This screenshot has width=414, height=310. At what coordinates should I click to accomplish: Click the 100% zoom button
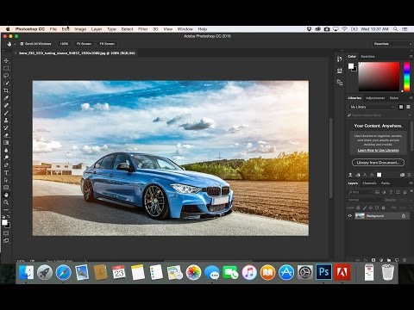64,44
